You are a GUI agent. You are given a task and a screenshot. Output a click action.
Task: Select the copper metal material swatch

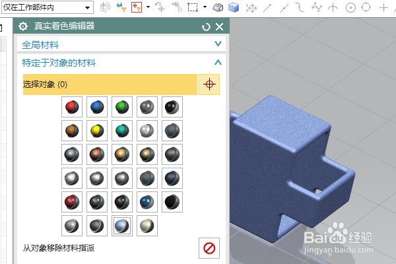pos(97,154)
